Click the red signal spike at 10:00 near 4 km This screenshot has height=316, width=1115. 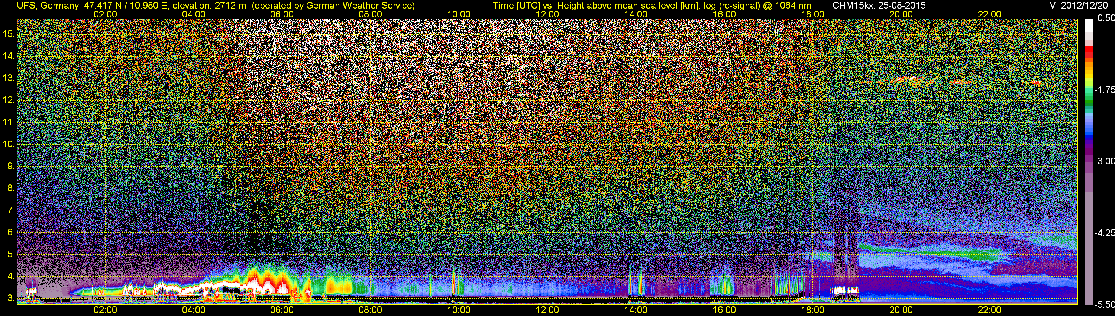[x=453, y=281]
